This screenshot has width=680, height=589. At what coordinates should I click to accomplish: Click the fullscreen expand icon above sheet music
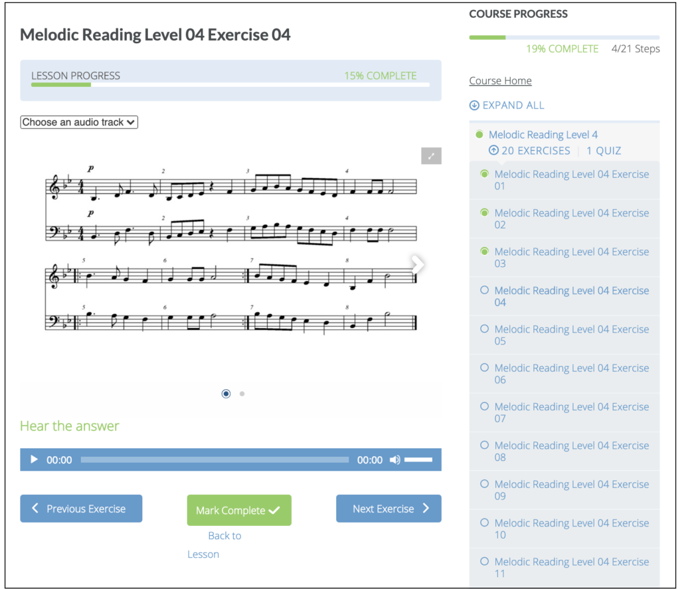[431, 156]
